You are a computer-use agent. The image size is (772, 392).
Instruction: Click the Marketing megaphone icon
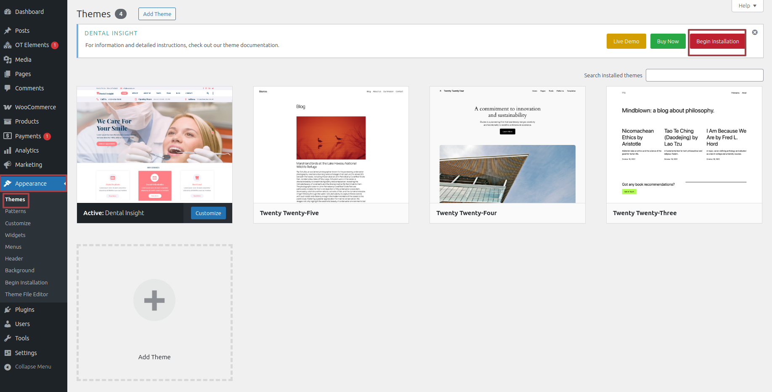[x=8, y=165]
